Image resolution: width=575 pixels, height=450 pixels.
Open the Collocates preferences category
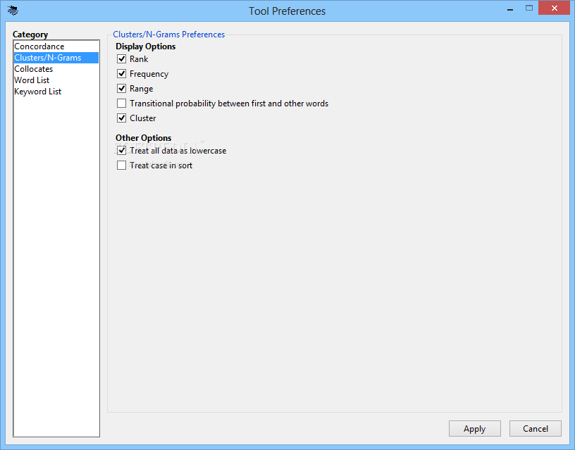[x=34, y=69]
